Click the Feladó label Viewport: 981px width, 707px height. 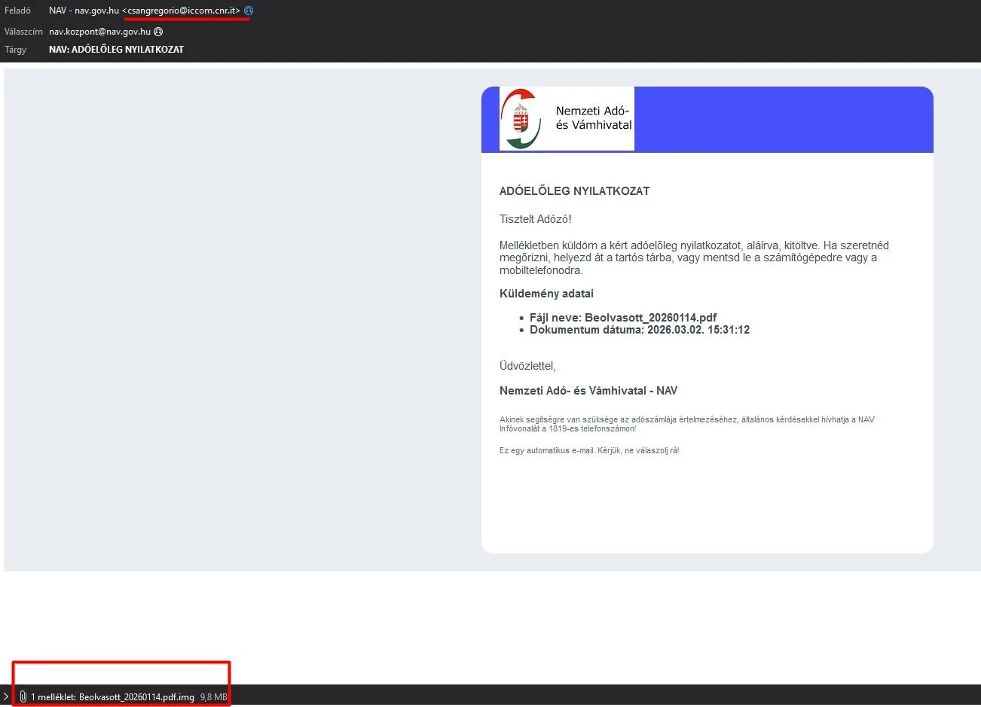click(x=17, y=11)
